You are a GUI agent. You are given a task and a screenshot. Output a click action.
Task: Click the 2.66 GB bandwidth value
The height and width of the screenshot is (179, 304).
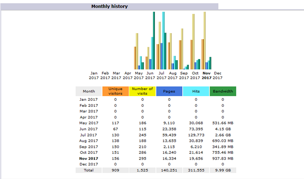pos(223,135)
